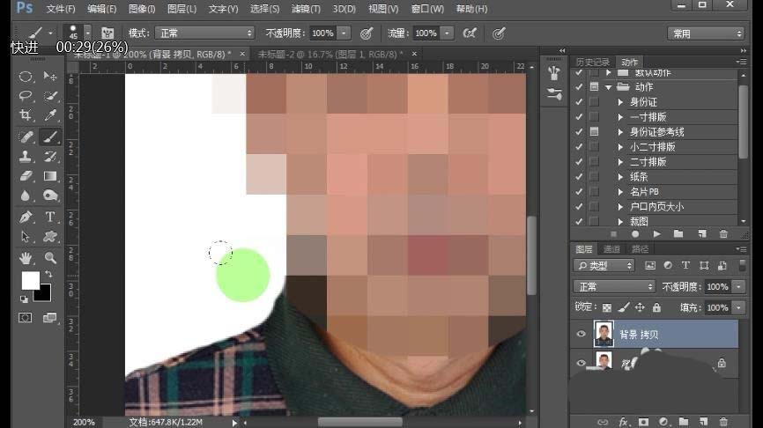Viewport: 763px width, 428px height.
Task: Open the 文件(F) menu
Action: tap(61, 9)
